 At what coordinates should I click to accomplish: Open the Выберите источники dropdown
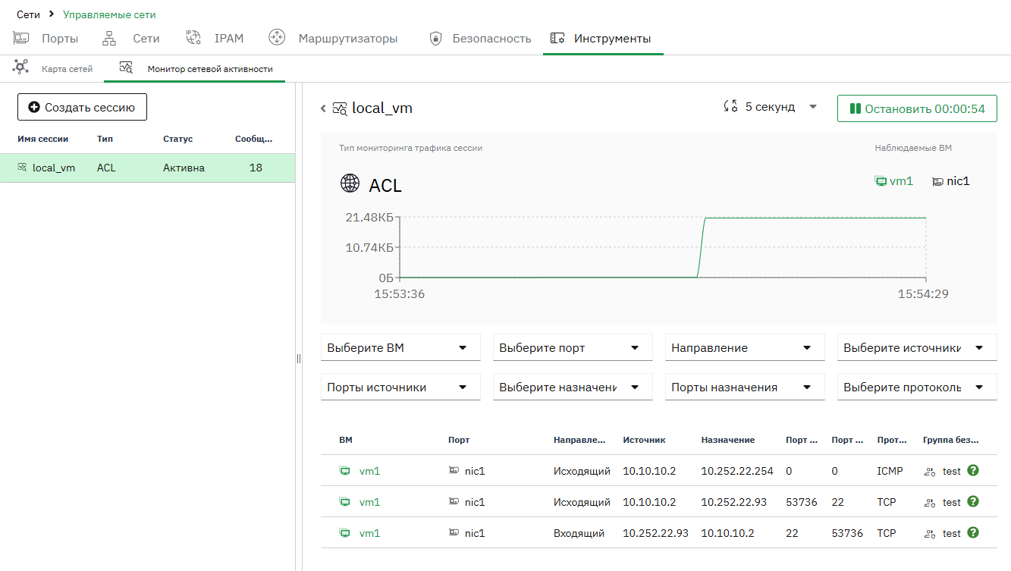[x=917, y=347]
